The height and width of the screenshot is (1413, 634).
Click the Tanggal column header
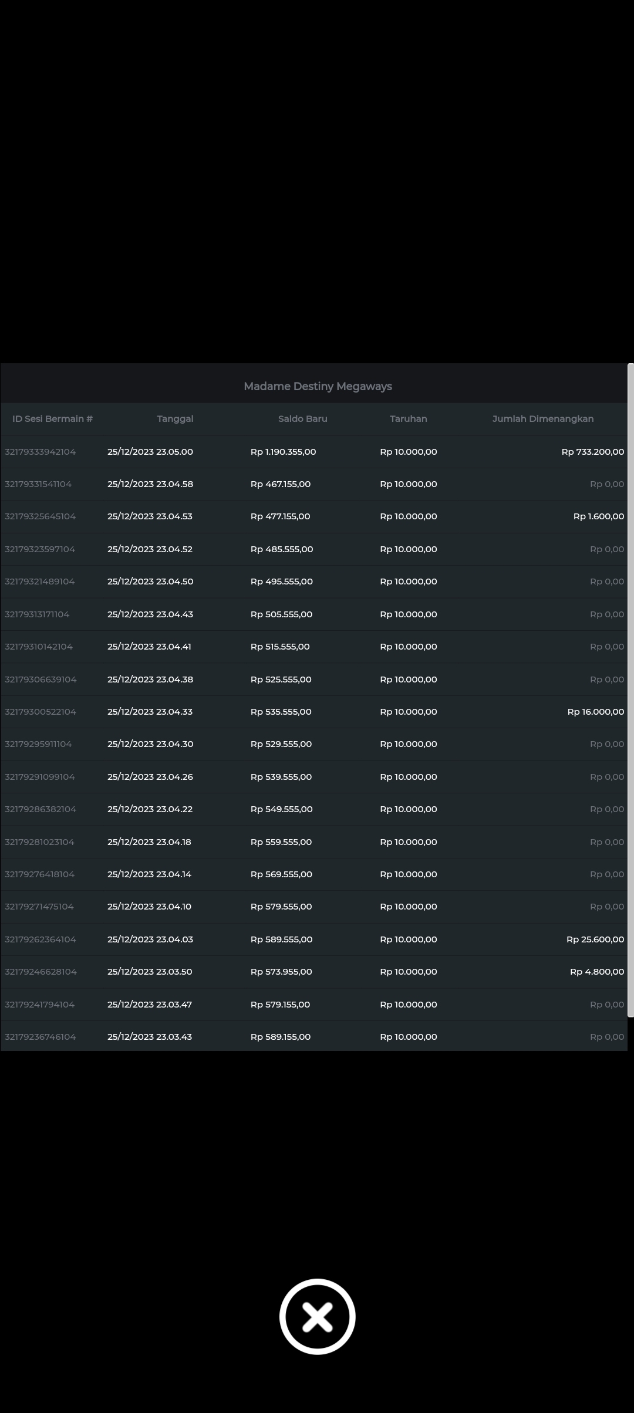click(175, 419)
